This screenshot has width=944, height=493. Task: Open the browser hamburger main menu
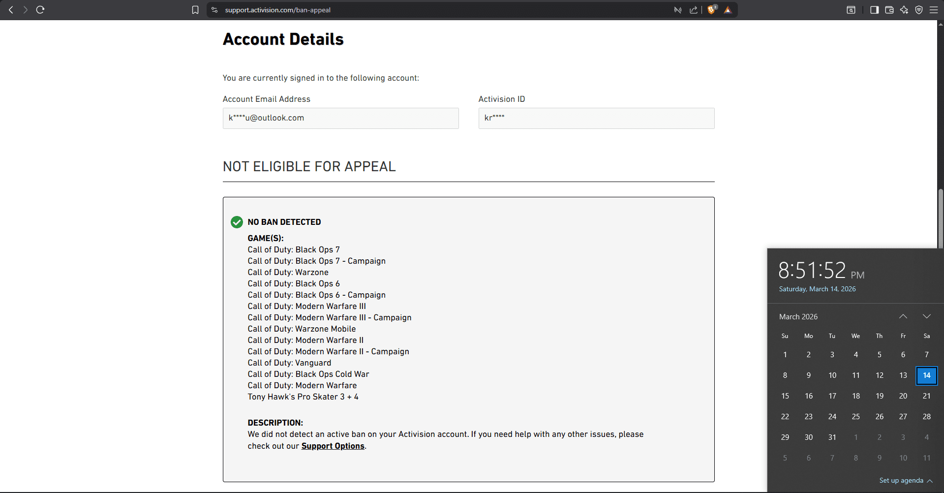[934, 10]
